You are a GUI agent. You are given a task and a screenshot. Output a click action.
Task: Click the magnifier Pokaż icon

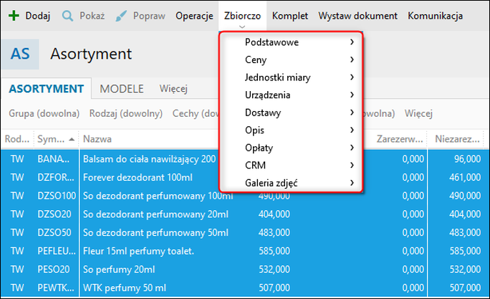[67, 16]
